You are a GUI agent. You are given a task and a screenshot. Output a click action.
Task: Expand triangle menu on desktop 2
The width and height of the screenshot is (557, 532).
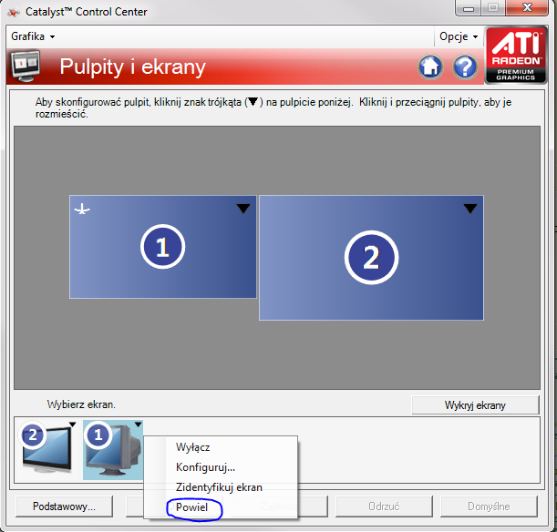[470, 209]
